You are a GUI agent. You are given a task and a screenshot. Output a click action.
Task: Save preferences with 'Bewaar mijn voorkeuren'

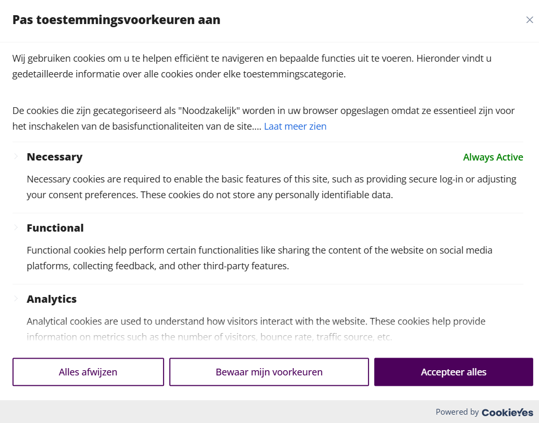[269, 371]
